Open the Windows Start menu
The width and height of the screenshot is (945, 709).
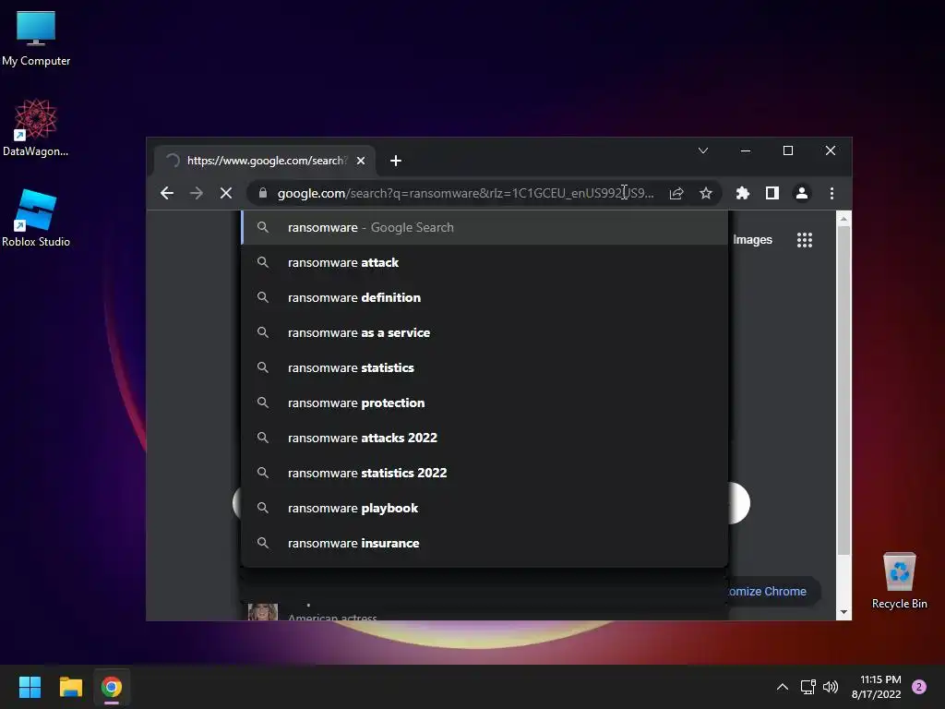tap(30, 687)
